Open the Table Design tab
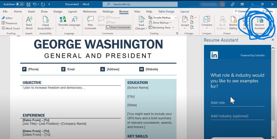 [166, 12]
